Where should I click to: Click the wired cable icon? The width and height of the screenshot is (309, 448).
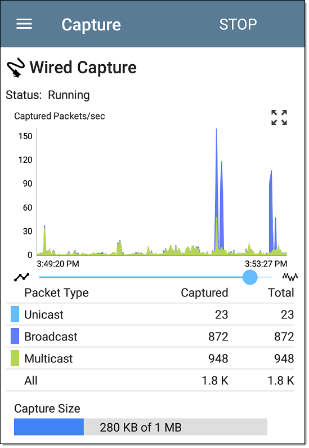[15, 68]
